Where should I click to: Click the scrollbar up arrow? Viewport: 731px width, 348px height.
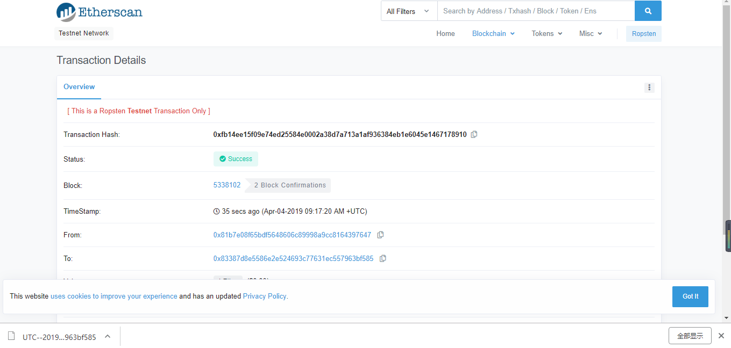(x=728, y=3)
